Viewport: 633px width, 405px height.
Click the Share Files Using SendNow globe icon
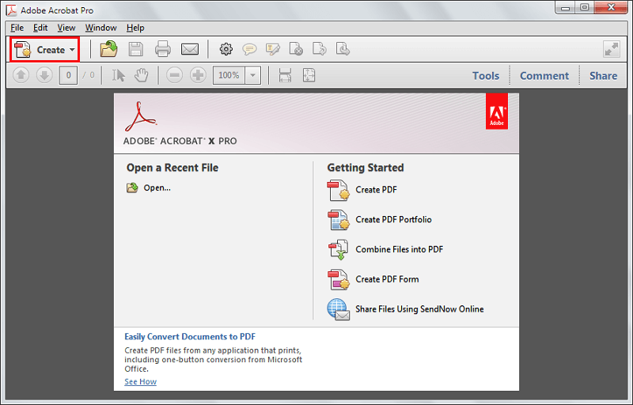[x=339, y=309]
